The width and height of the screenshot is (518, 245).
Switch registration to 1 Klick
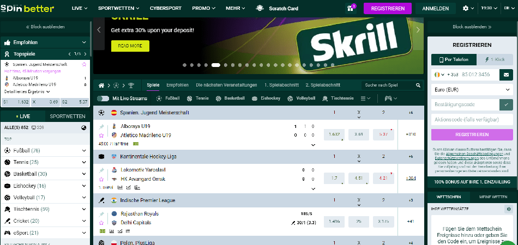click(492, 59)
